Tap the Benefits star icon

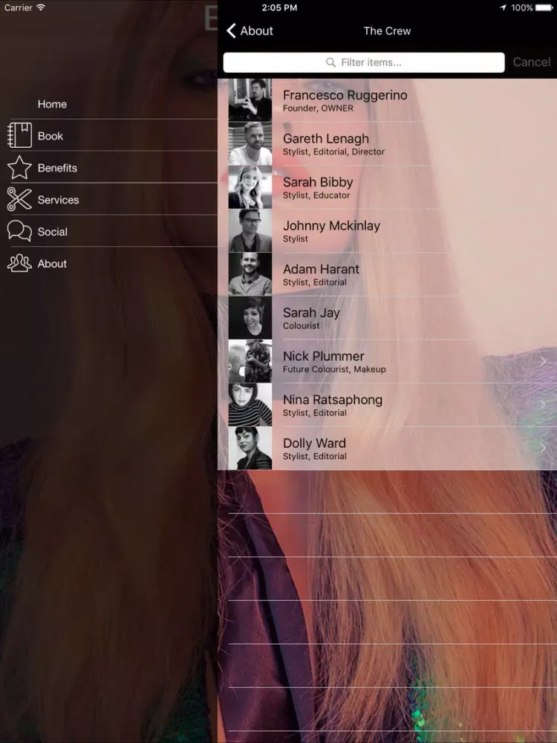pos(19,167)
